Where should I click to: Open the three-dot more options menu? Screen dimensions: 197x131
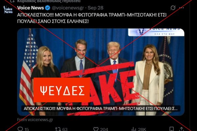[182, 8]
